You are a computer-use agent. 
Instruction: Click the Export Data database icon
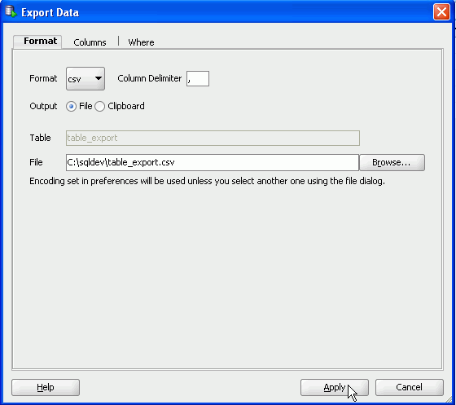(11, 11)
